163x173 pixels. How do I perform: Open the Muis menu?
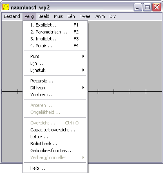click(58, 16)
